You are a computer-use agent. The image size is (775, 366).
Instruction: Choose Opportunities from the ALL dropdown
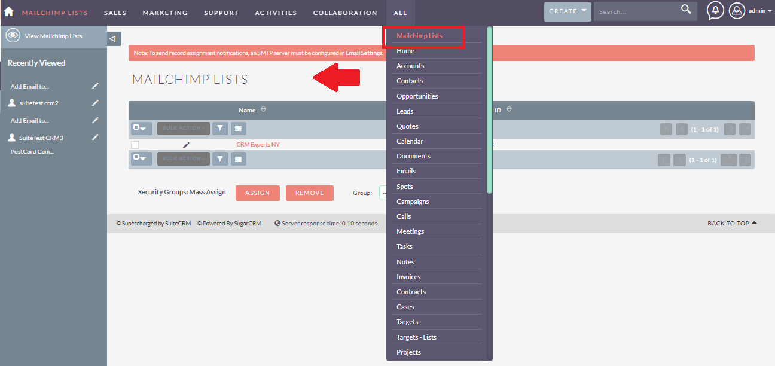click(x=417, y=96)
